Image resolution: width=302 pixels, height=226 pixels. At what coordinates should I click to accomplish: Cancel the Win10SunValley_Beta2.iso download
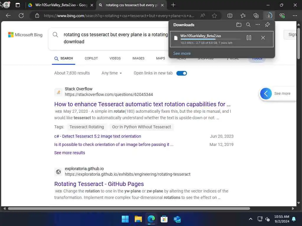tap(263, 38)
